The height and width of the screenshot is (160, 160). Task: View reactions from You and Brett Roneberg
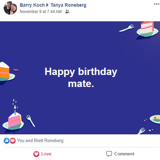coord(40,141)
